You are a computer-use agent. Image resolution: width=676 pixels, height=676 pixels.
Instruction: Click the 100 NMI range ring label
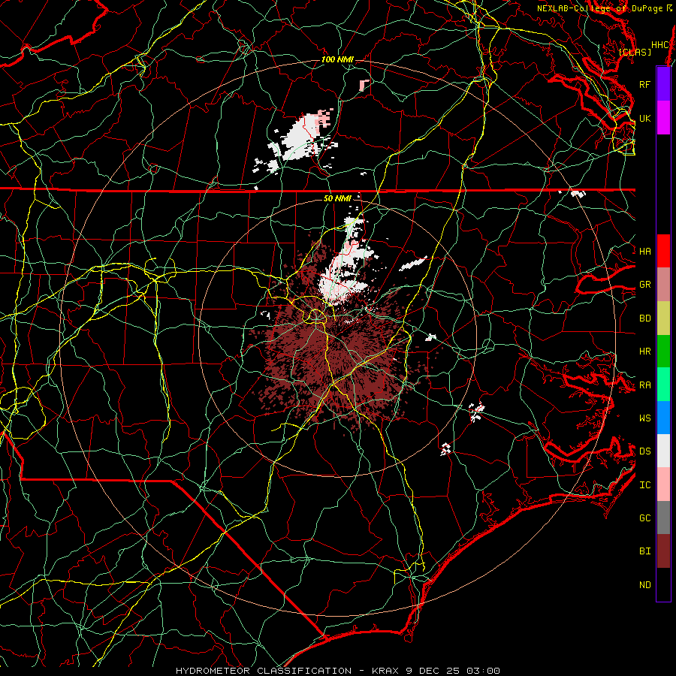(x=337, y=59)
